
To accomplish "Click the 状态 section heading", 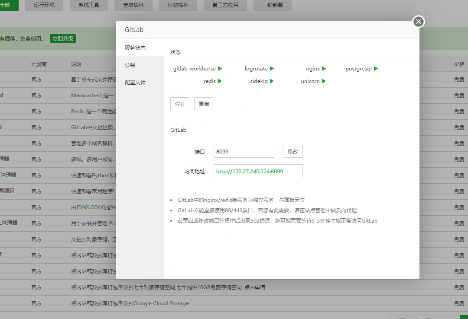I will pos(175,52).
